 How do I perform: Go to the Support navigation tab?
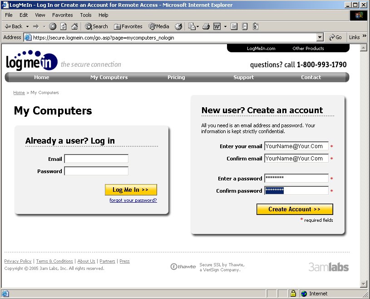(x=243, y=77)
